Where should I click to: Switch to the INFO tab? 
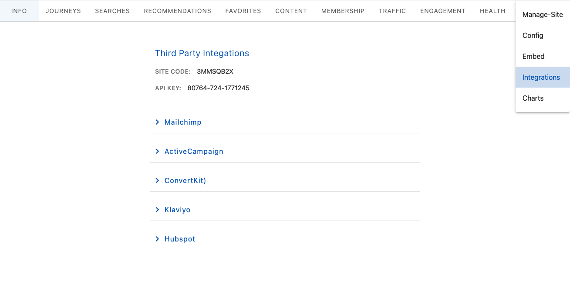(19, 11)
